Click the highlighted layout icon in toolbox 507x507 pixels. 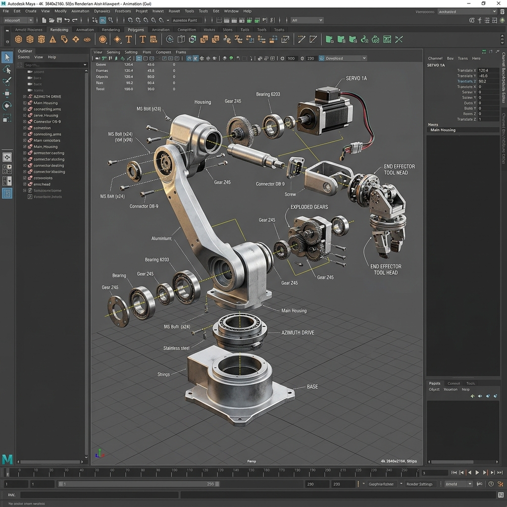[x=7, y=194]
